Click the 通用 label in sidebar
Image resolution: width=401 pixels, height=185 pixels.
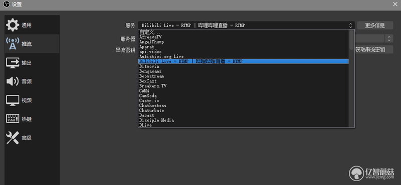click(x=27, y=25)
